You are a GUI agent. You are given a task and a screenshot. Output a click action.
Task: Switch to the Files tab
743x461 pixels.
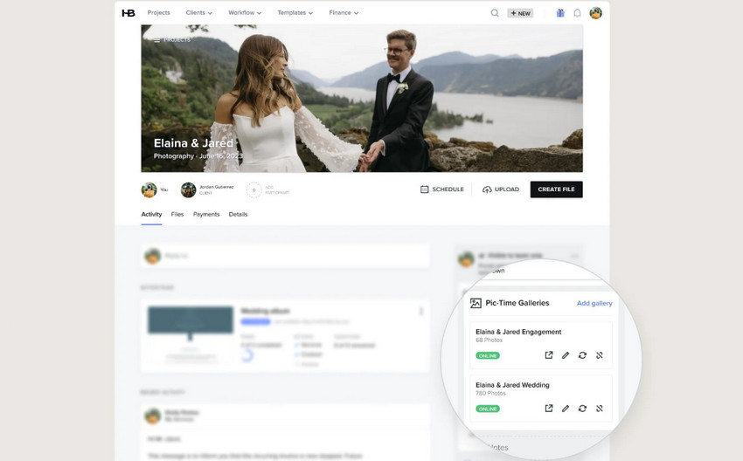[177, 214]
